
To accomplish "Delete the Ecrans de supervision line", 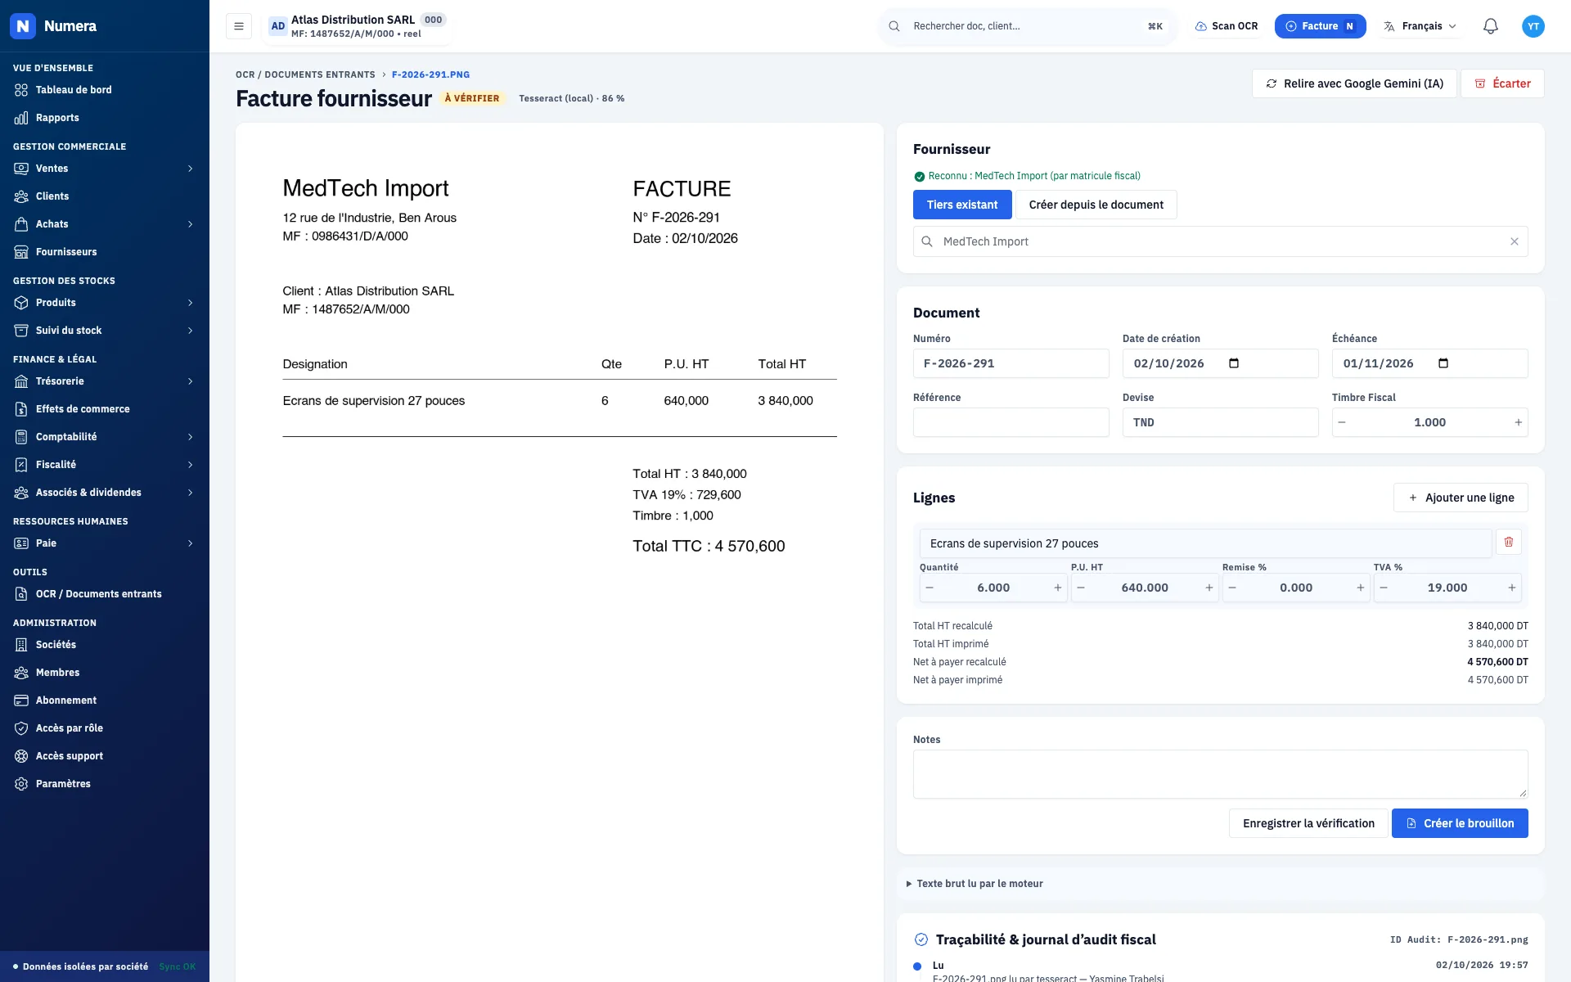I will (x=1508, y=542).
